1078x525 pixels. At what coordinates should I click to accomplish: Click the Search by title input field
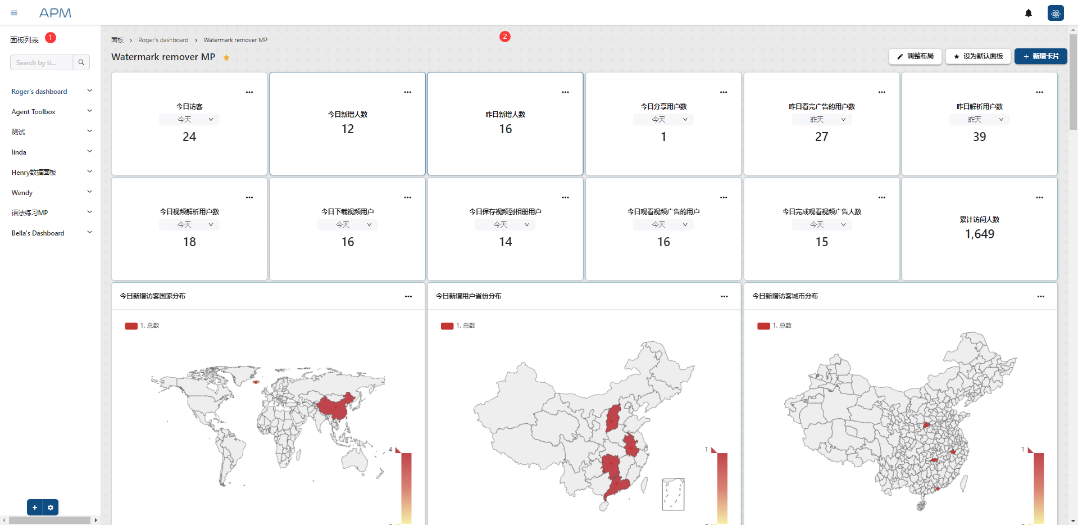[42, 62]
